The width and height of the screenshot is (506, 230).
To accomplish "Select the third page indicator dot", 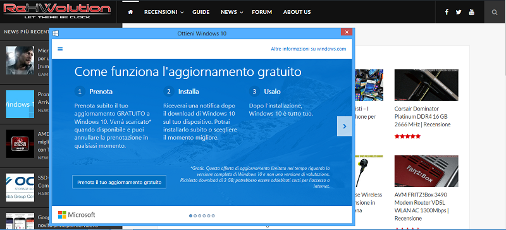I will [200, 216].
